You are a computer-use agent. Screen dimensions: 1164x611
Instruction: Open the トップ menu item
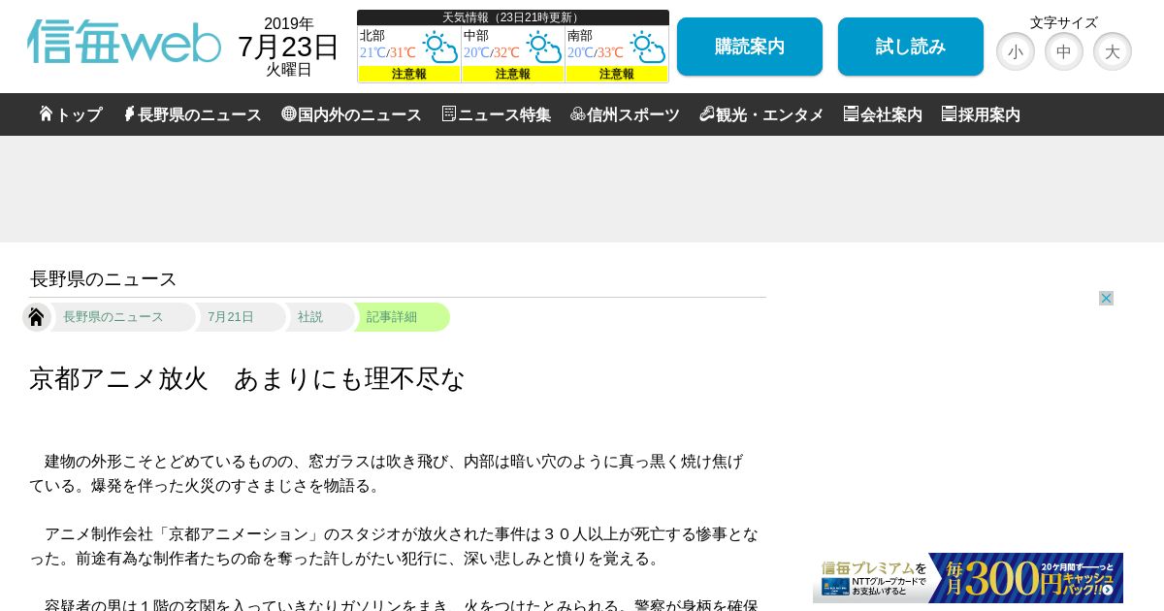pyautogui.click(x=71, y=114)
